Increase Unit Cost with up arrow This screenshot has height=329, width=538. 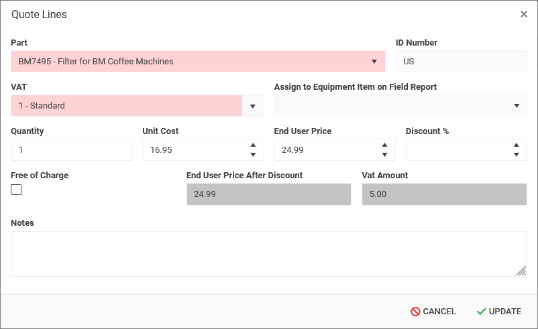253,145
